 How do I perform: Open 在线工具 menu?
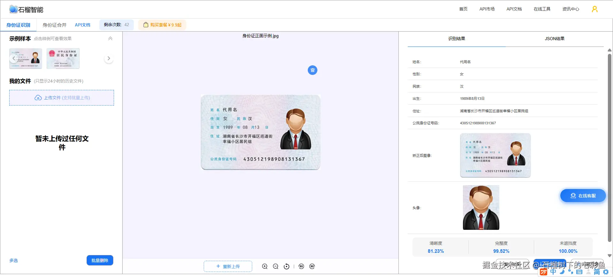click(x=542, y=9)
